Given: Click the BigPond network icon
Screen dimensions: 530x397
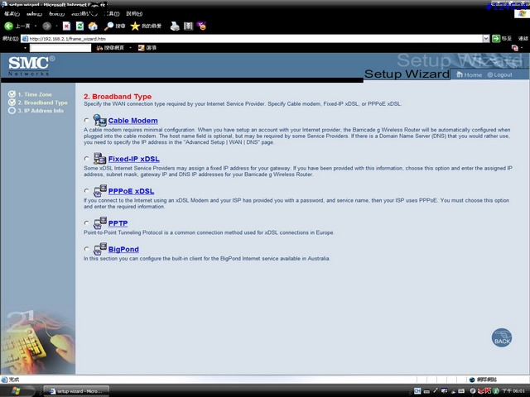Looking at the screenshot, I should (99, 249).
